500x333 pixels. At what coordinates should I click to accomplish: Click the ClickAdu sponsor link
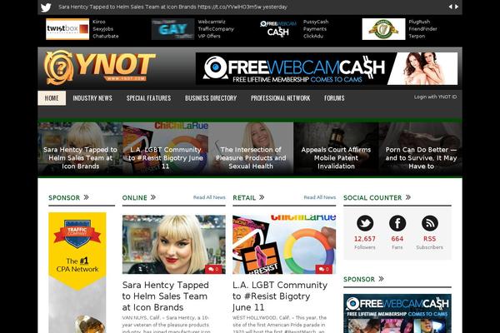click(313, 36)
